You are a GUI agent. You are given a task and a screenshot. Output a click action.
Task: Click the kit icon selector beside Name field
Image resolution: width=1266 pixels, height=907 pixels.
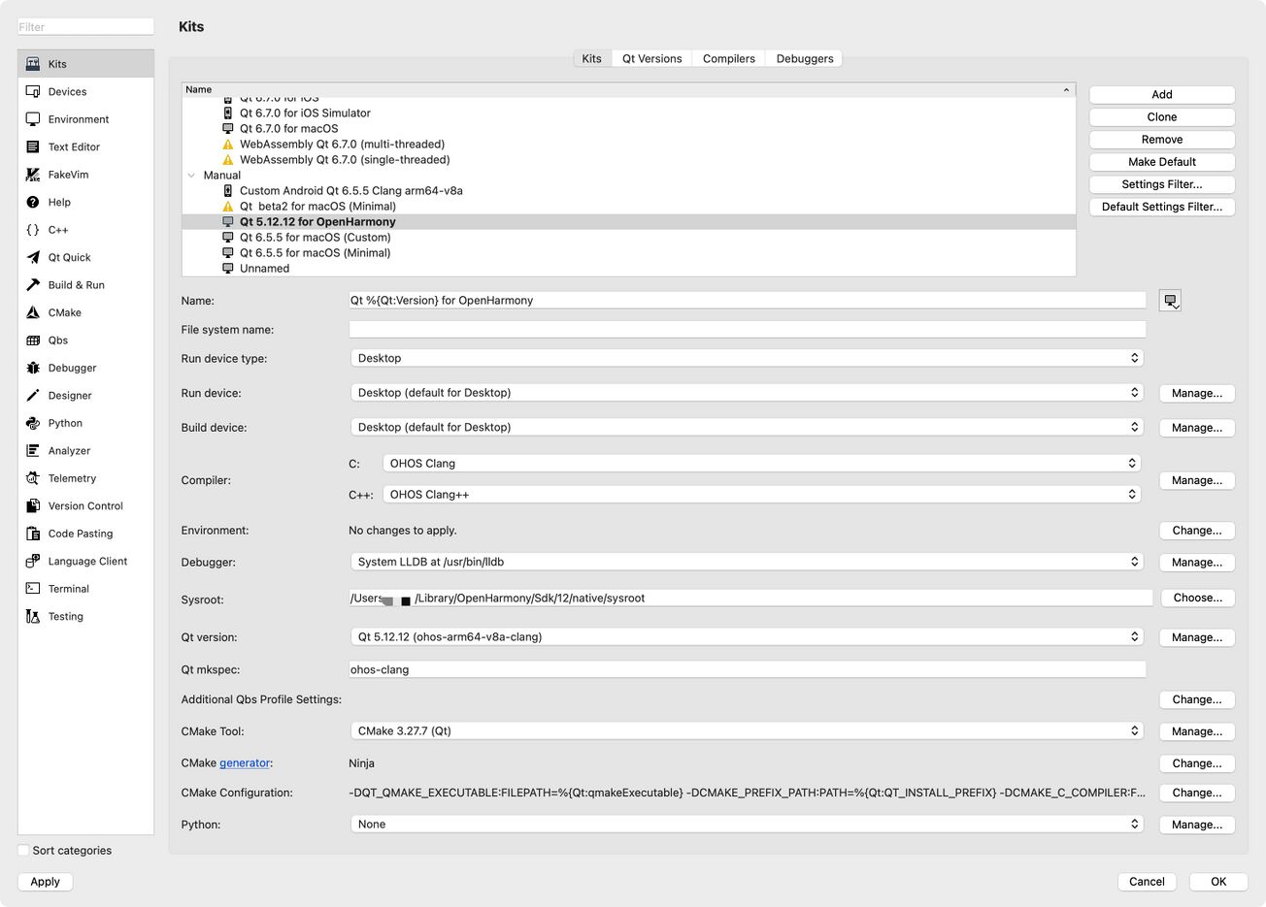pos(1170,300)
